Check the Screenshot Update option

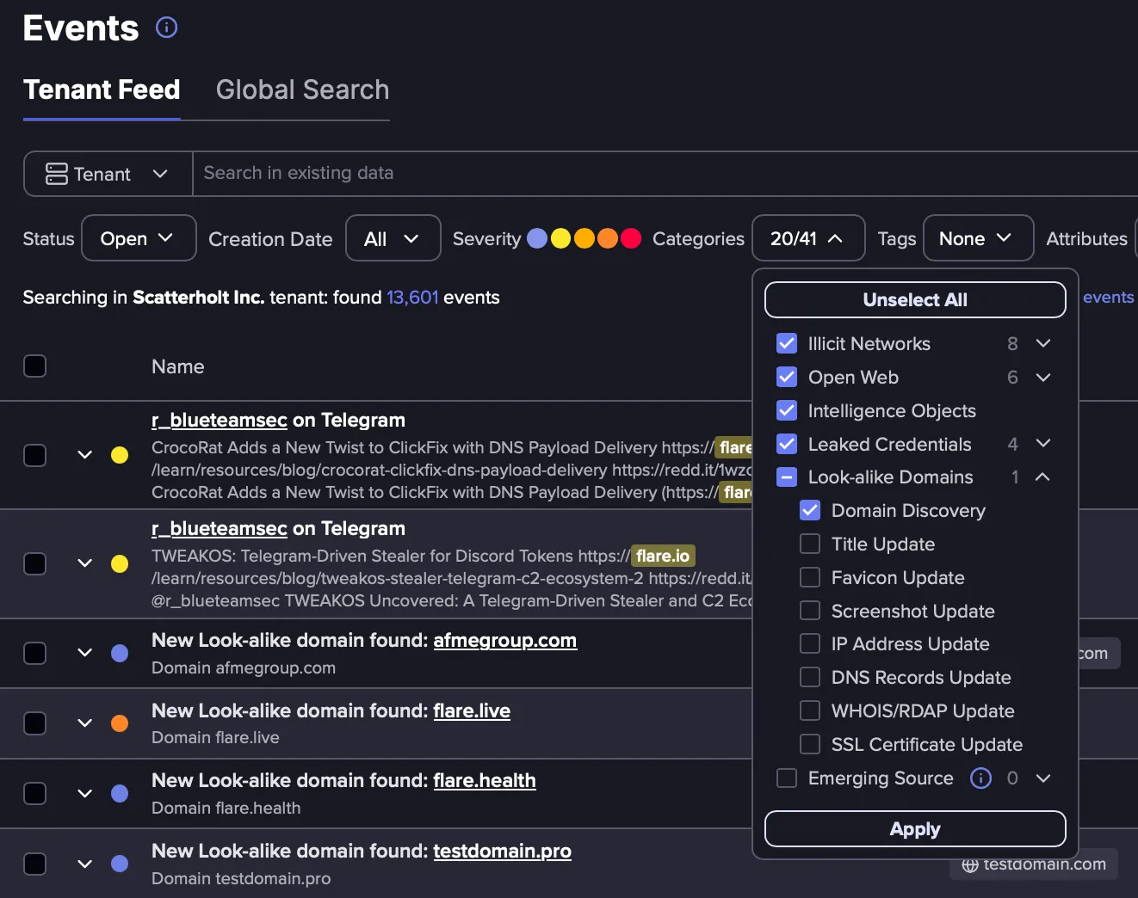[x=810, y=611]
